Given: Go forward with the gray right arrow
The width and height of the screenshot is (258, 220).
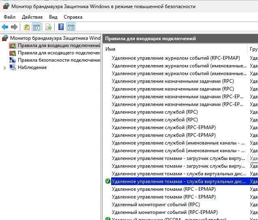Looking at the screenshot, I should [14, 27].
